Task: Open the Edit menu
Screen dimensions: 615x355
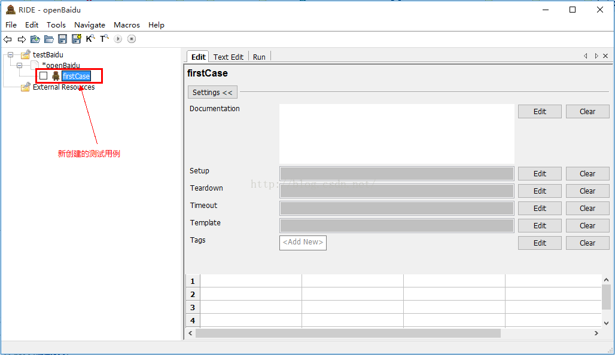Action: tap(32, 25)
